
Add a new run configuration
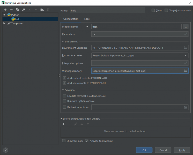tap(5, 10)
